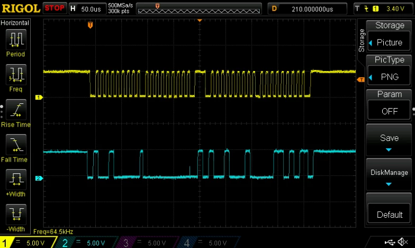Click the muted speaker sound icon

click(x=403, y=242)
